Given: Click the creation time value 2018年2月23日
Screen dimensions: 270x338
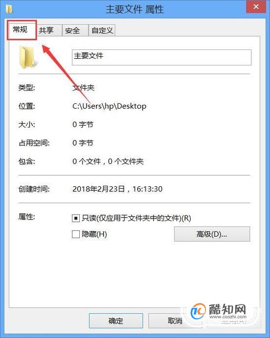Looking at the screenshot, I should [x=99, y=189].
